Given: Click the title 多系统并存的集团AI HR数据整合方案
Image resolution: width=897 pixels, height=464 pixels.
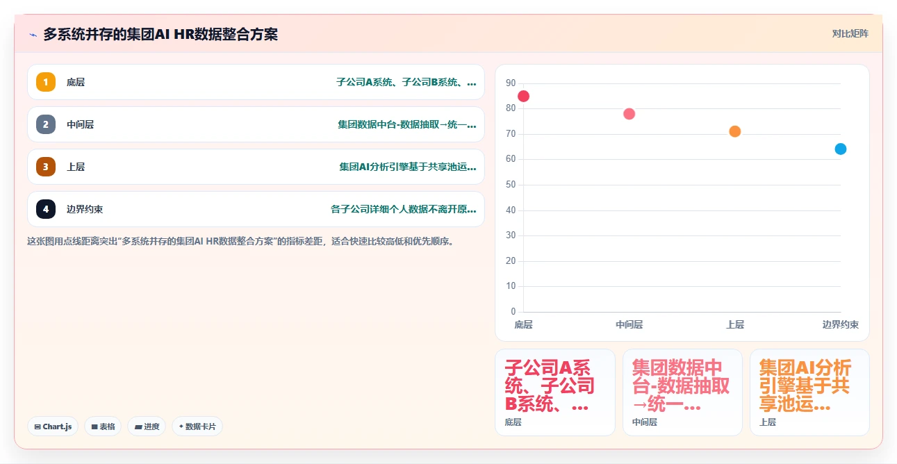Looking at the screenshot, I should pyautogui.click(x=161, y=34).
